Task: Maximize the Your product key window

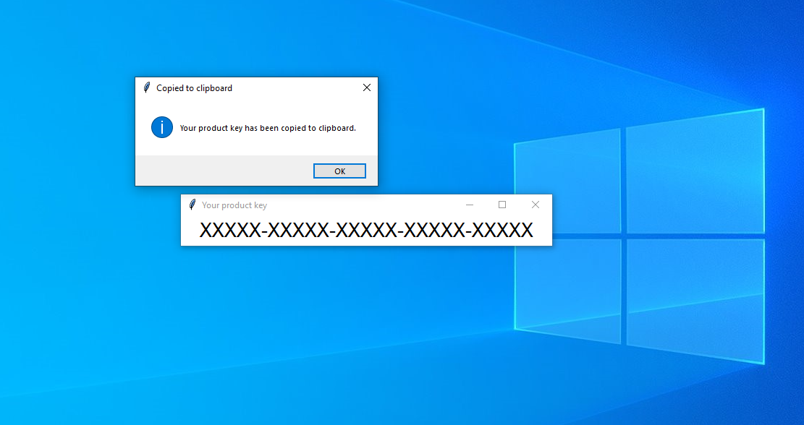Action: tap(502, 205)
